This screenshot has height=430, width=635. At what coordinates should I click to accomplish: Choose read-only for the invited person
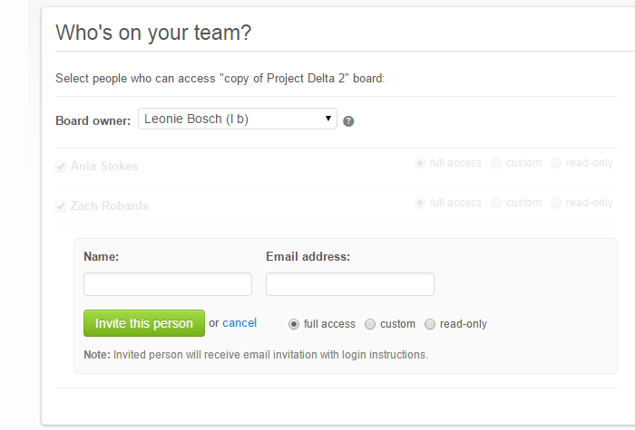pyautogui.click(x=430, y=324)
